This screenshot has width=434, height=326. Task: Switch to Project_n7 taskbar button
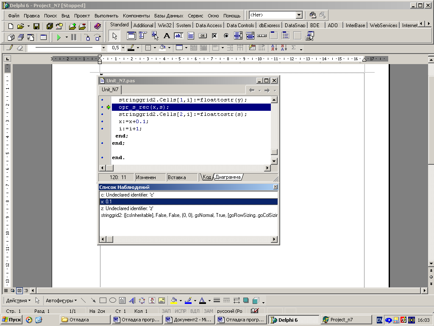point(345,320)
